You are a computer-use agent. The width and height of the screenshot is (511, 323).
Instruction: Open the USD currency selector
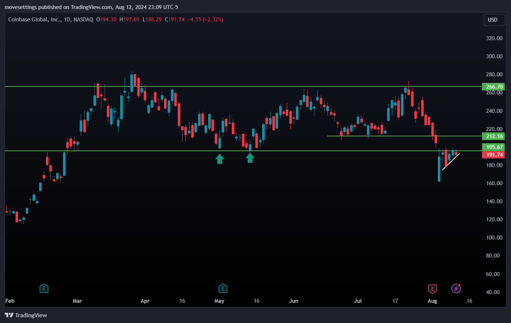(494, 20)
